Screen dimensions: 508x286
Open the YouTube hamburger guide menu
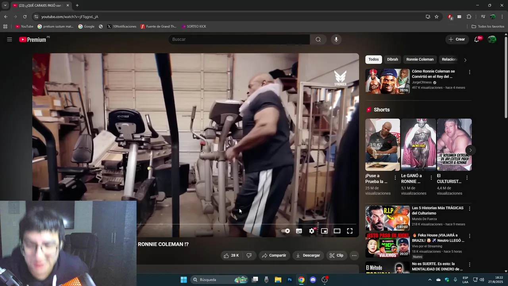(10, 39)
